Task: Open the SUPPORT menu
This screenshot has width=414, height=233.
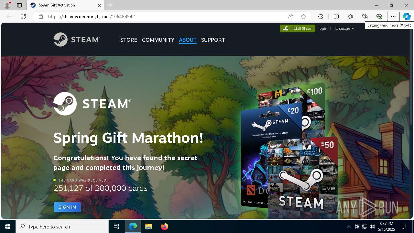Action: (x=213, y=40)
